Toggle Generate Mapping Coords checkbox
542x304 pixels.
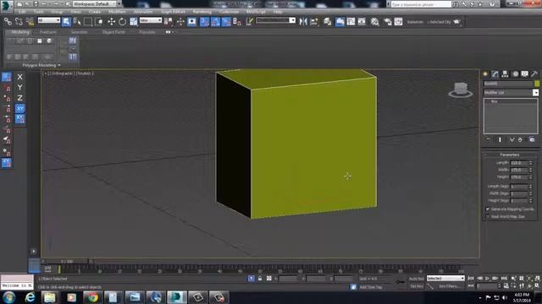pyautogui.click(x=488, y=209)
